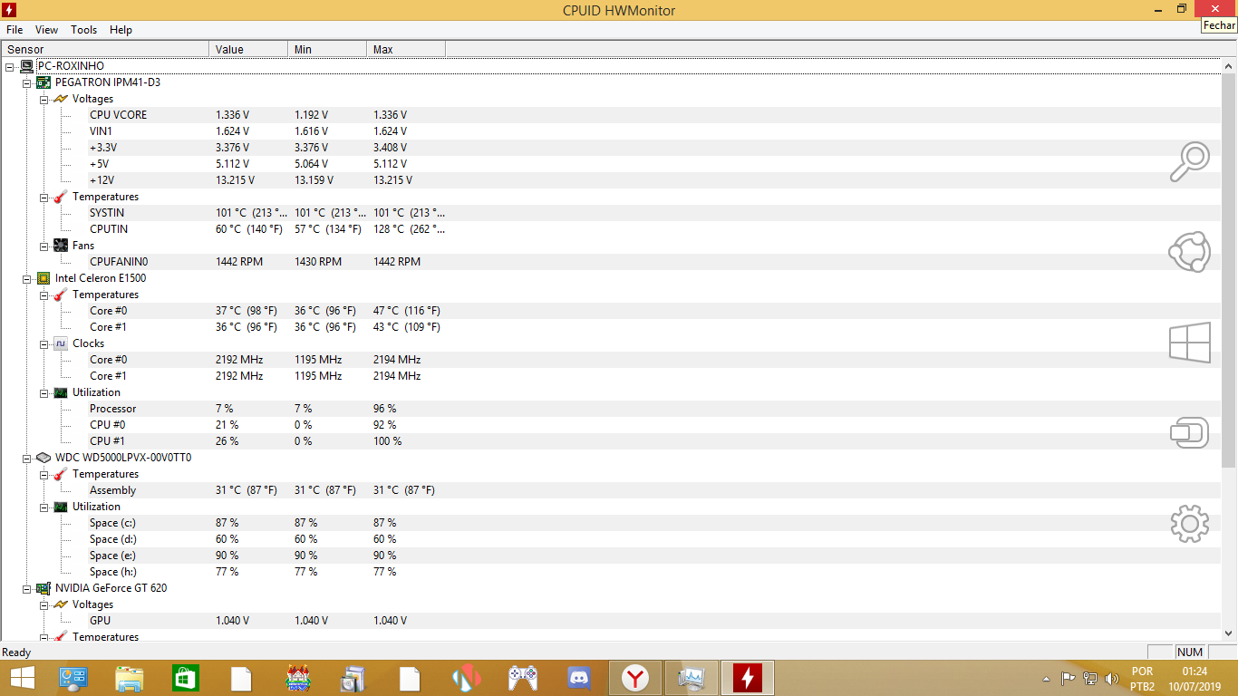Viewport: 1238px width, 696px height.
Task: Click the Min column header
Action: tap(327, 49)
